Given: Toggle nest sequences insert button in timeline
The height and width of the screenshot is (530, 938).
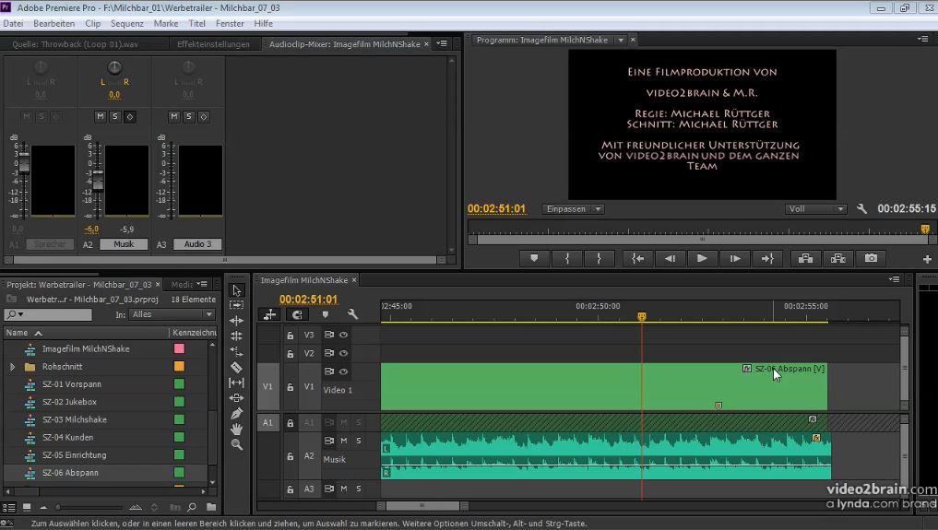Looking at the screenshot, I should coord(270,314).
